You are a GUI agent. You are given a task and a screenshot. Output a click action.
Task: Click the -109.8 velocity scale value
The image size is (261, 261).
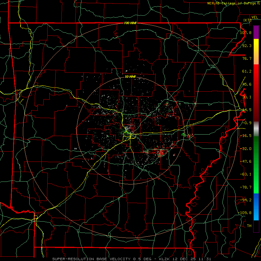(245, 213)
